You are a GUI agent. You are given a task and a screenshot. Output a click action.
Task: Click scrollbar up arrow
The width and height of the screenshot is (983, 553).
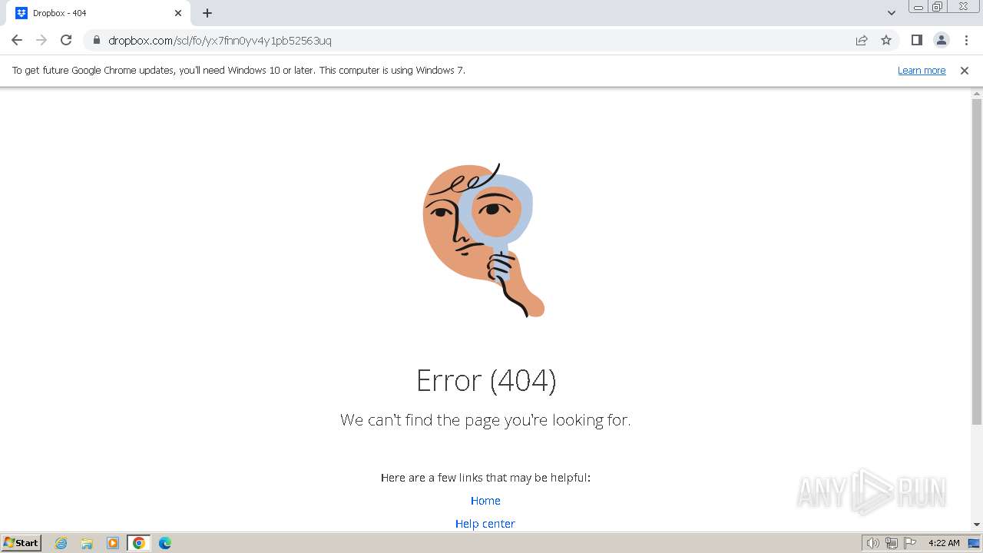click(x=977, y=93)
